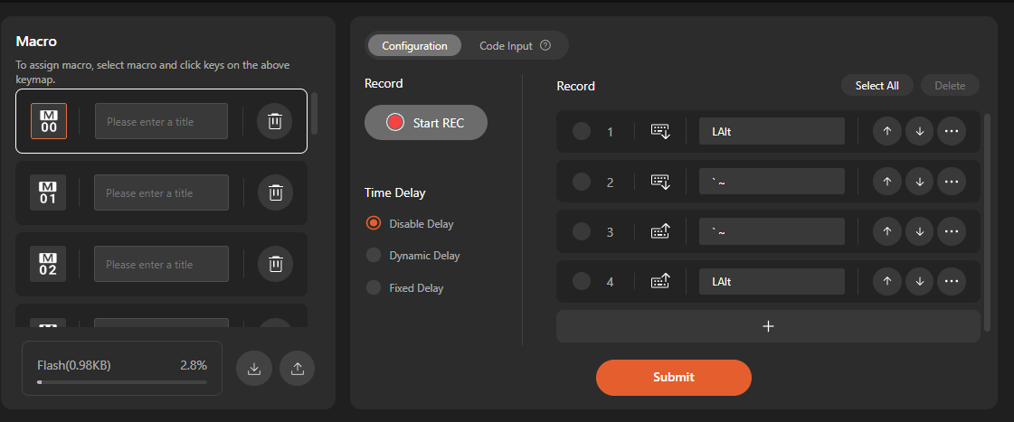Delete macro M00 with trash icon
This screenshot has width=1014, height=422.
tap(275, 121)
